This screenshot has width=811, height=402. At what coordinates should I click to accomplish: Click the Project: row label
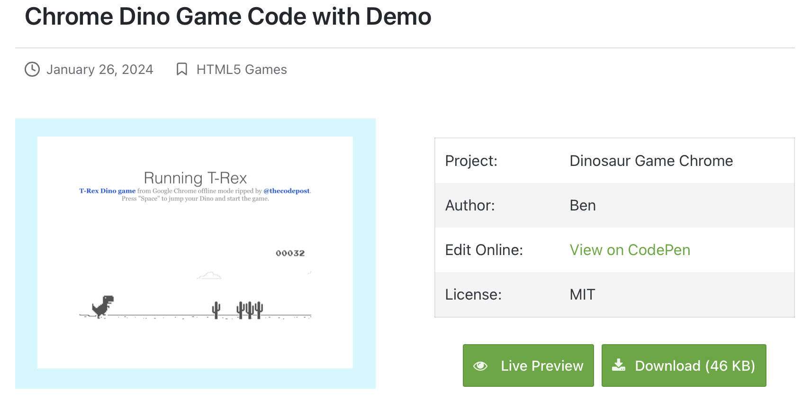[471, 161]
